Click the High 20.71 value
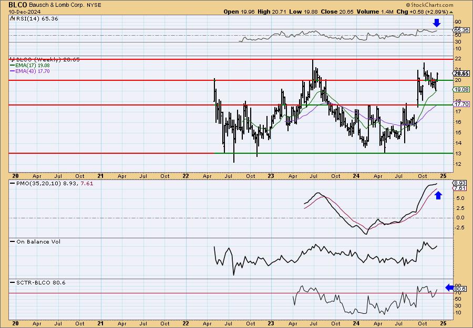Screen dimensions: 473x328 pos(272,12)
